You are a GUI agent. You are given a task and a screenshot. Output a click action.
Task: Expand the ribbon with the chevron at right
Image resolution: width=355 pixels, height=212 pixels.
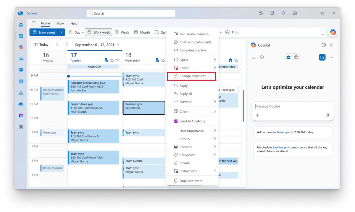point(323,34)
